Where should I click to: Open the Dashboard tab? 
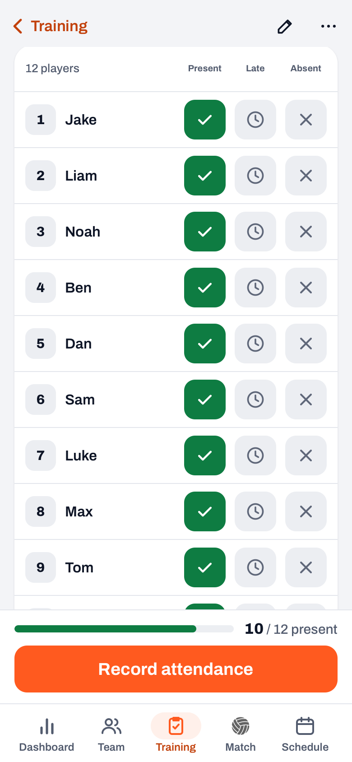point(46,734)
